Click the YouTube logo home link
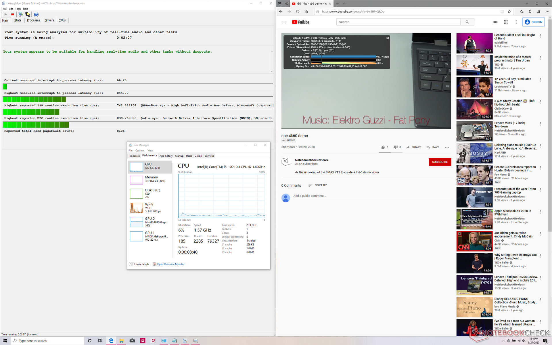The width and height of the screenshot is (552, 345). (300, 22)
